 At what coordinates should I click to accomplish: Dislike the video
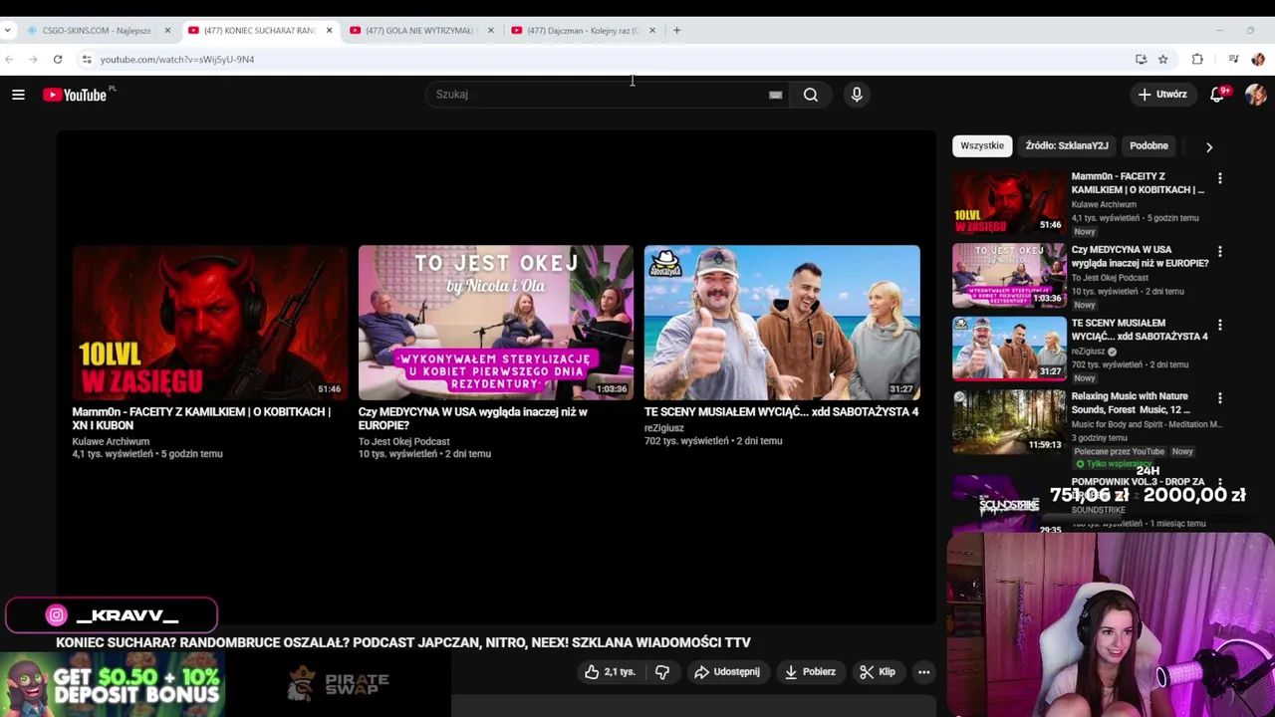coord(662,672)
